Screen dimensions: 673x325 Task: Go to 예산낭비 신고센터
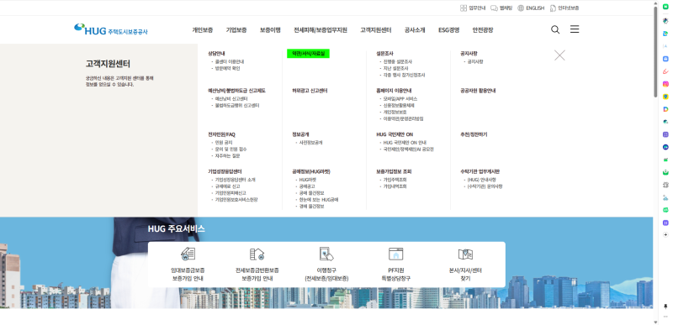click(x=231, y=99)
